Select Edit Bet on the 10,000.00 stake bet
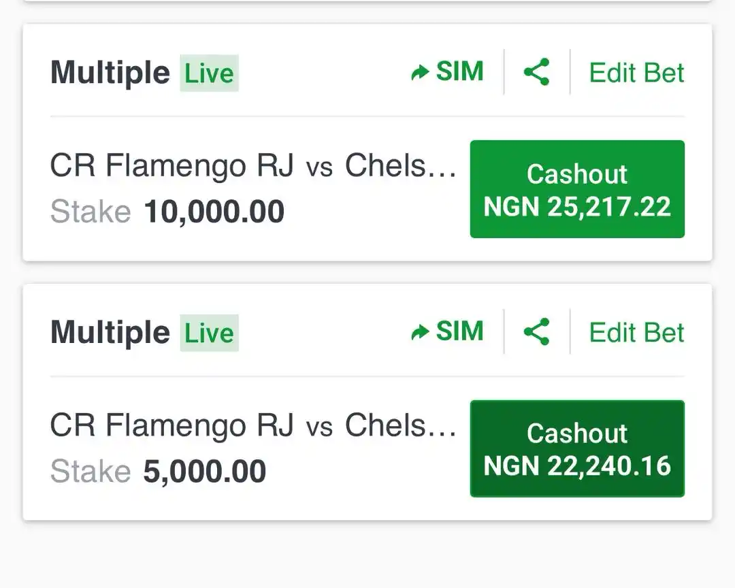Viewport: 735px width, 588px height. point(636,73)
